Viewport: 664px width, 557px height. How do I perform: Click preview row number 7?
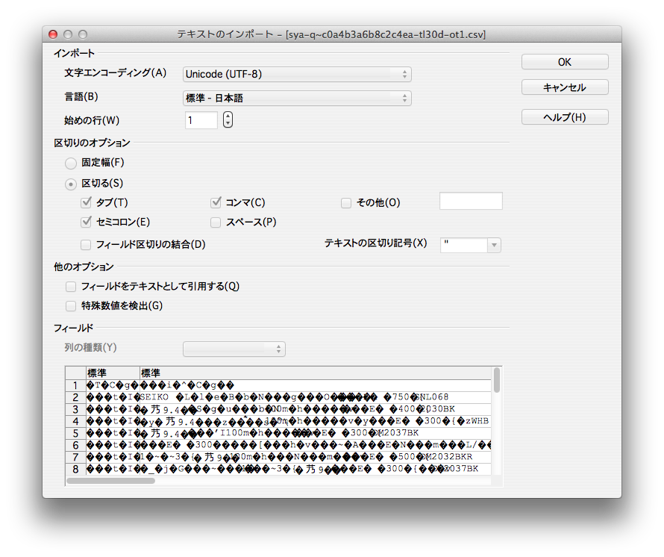click(75, 457)
